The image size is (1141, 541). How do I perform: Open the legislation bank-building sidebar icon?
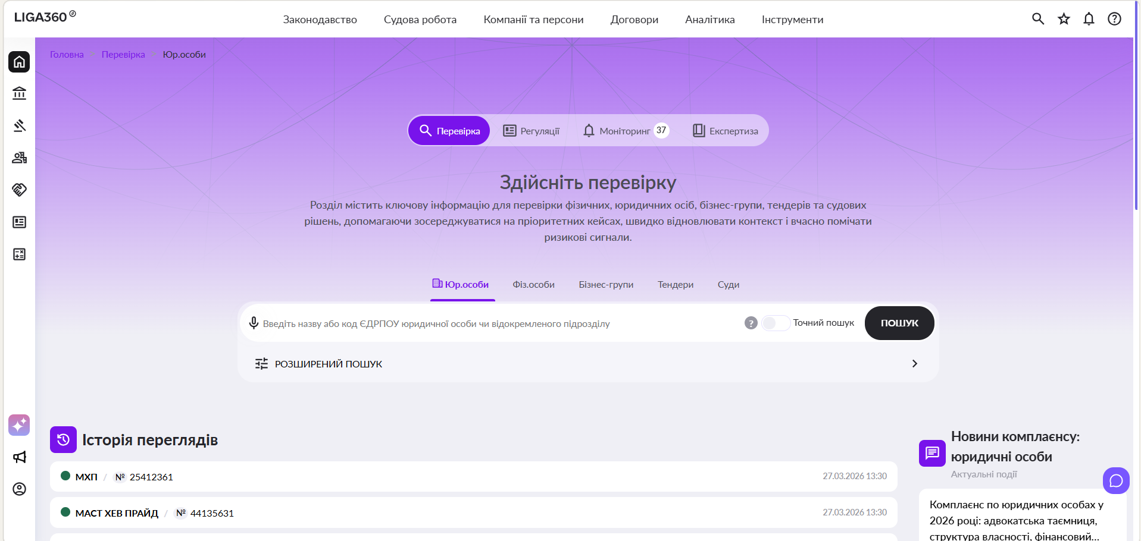click(19, 93)
